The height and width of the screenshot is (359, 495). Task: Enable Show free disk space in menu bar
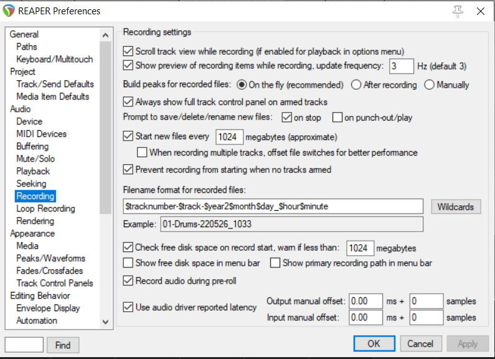click(x=129, y=263)
